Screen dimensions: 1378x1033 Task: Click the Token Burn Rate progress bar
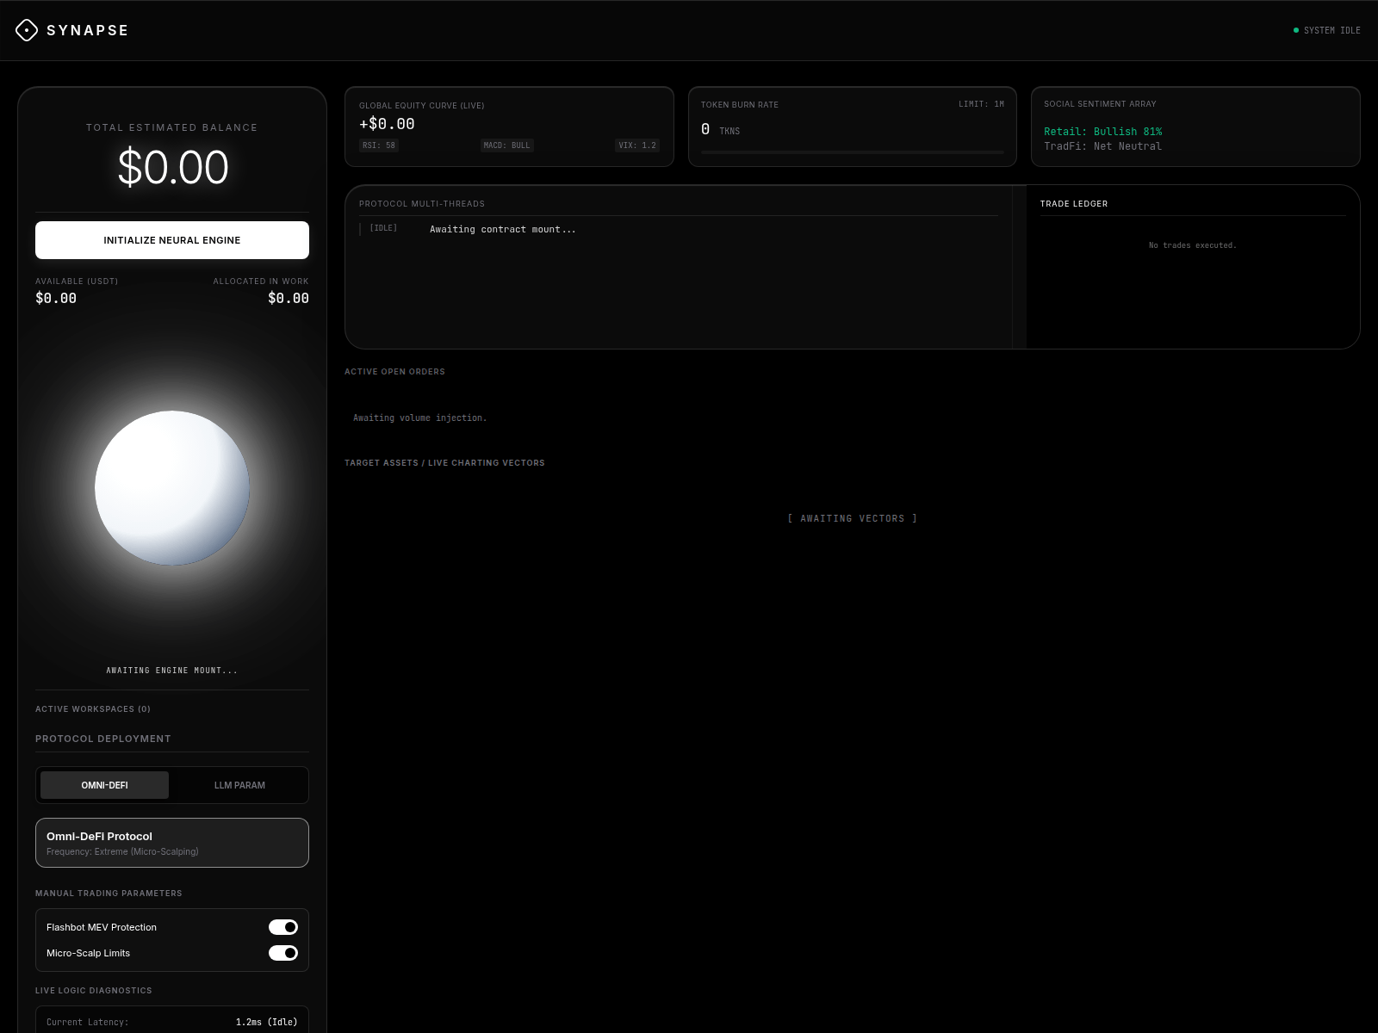click(x=852, y=152)
